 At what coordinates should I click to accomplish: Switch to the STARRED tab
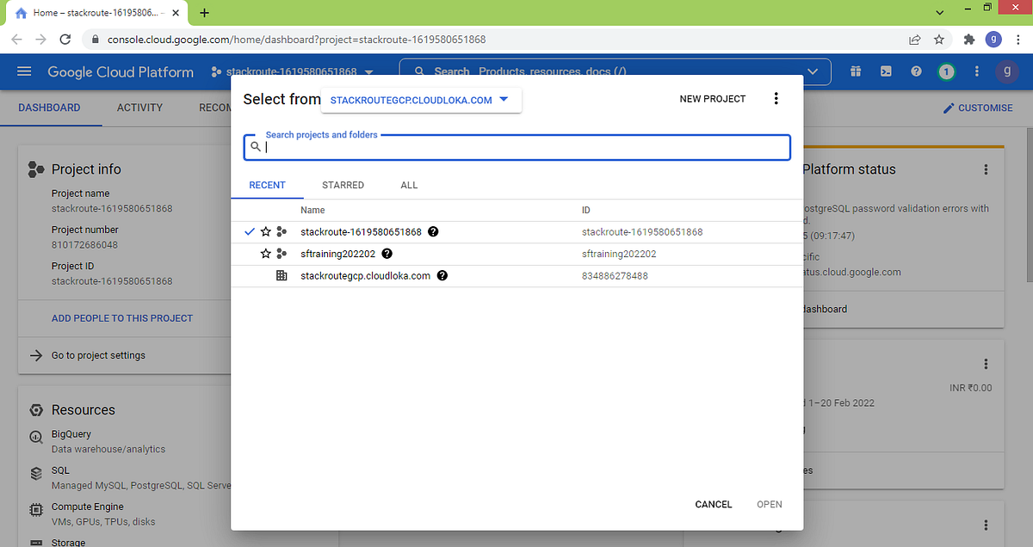(x=343, y=185)
